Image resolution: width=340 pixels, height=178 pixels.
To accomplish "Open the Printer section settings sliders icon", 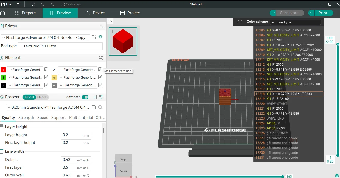I will pyautogui.click(x=102, y=26).
